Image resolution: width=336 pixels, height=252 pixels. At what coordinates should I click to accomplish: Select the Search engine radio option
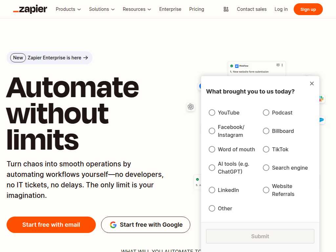pyautogui.click(x=266, y=168)
